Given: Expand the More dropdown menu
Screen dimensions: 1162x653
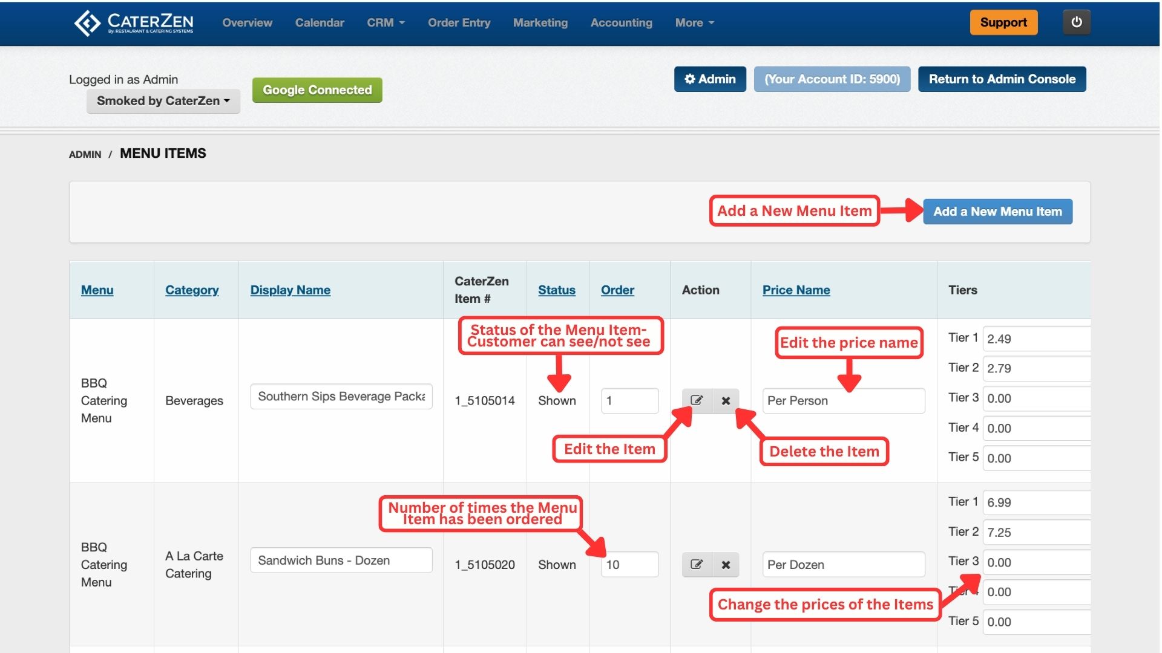Looking at the screenshot, I should coord(694,23).
